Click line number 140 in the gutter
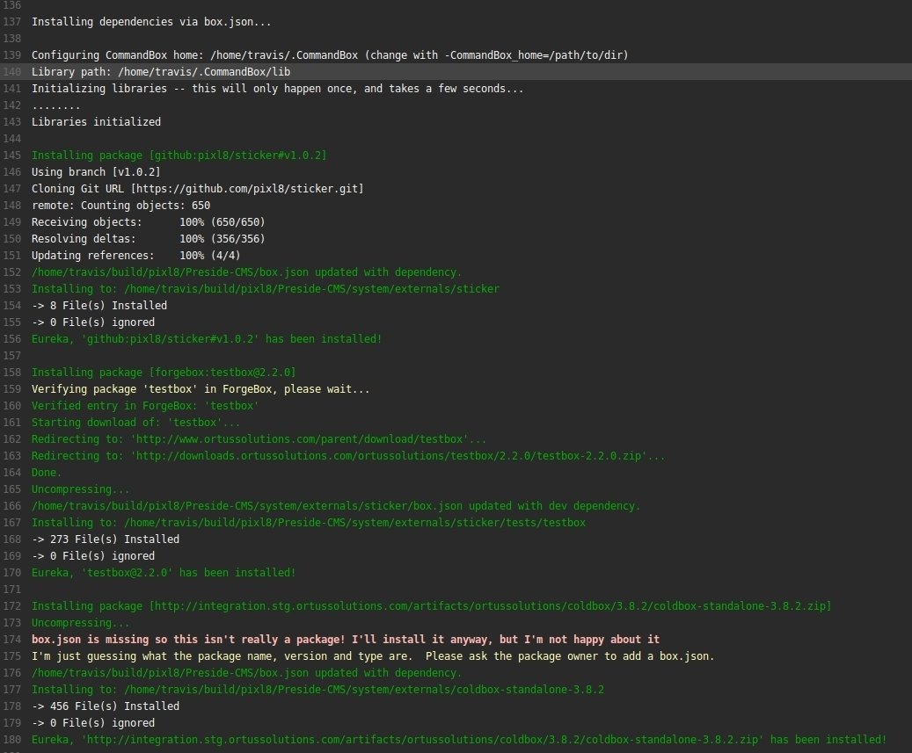Screen dimensions: 912x753 (11, 72)
